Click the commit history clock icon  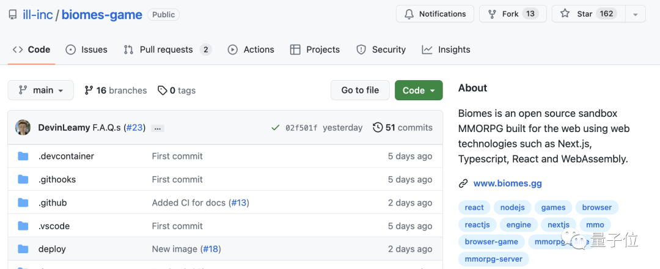click(x=378, y=127)
